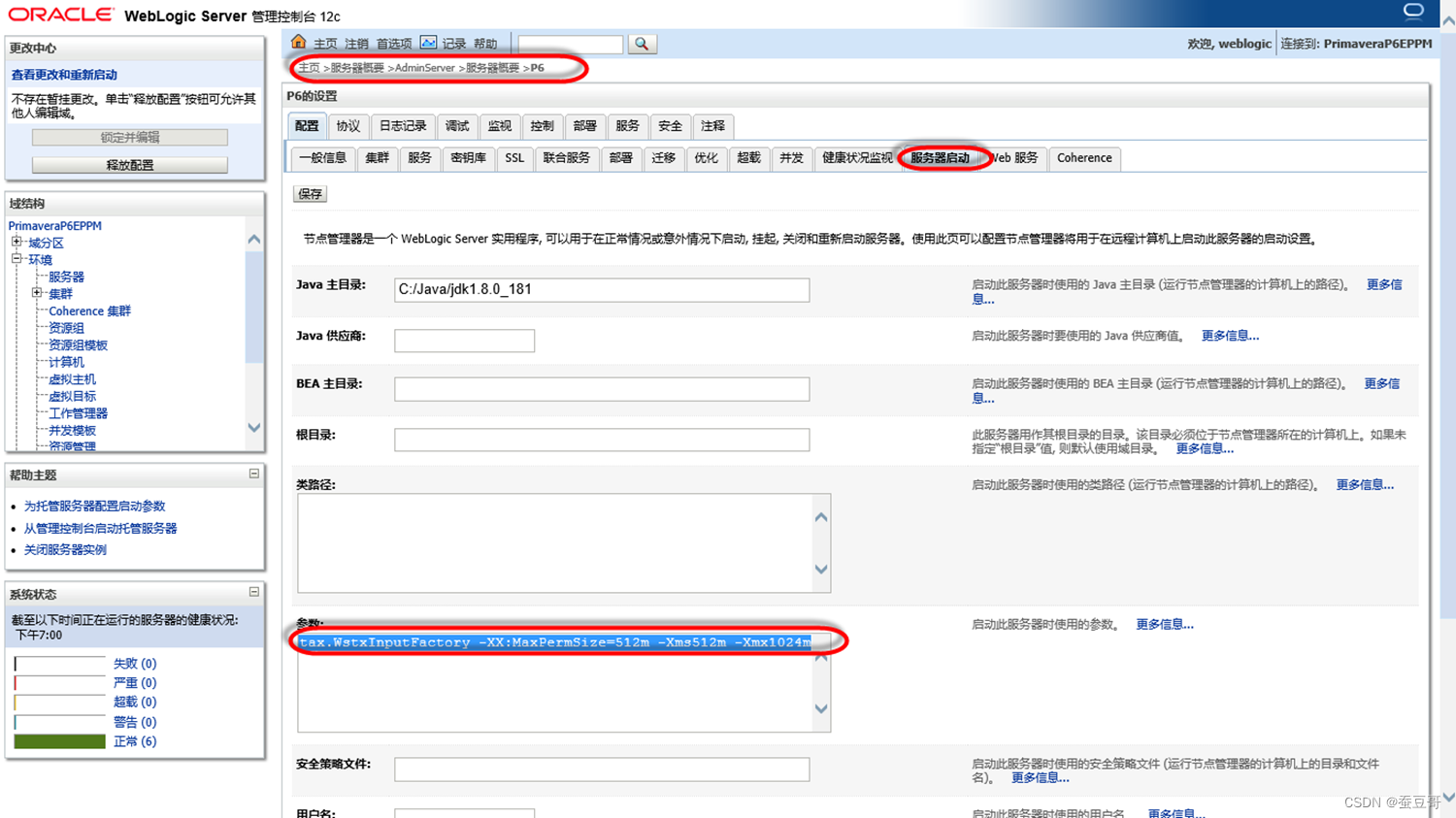The width and height of the screenshot is (1456, 818).
Task: Click the Record icon in toolbar
Action: (x=428, y=43)
